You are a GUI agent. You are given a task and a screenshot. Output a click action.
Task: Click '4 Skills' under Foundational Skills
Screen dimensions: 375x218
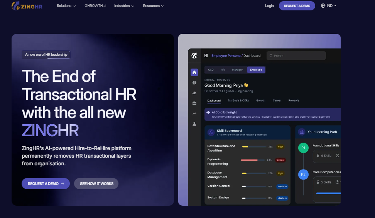click(x=326, y=156)
